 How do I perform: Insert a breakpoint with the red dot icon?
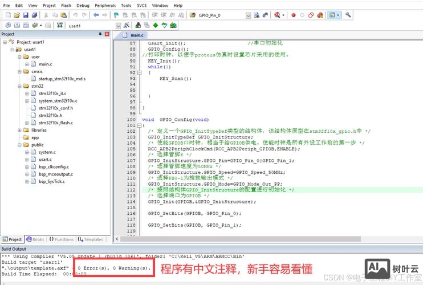[x=294, y=15]
